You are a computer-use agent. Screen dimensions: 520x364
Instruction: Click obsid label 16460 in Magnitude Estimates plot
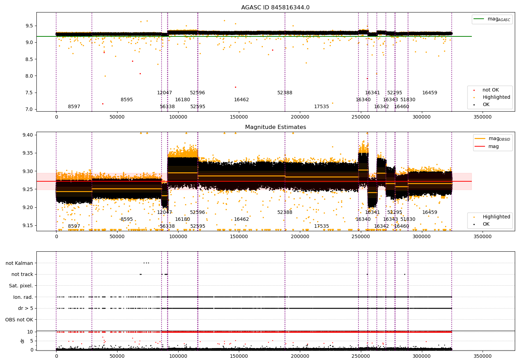pos(401,226)
